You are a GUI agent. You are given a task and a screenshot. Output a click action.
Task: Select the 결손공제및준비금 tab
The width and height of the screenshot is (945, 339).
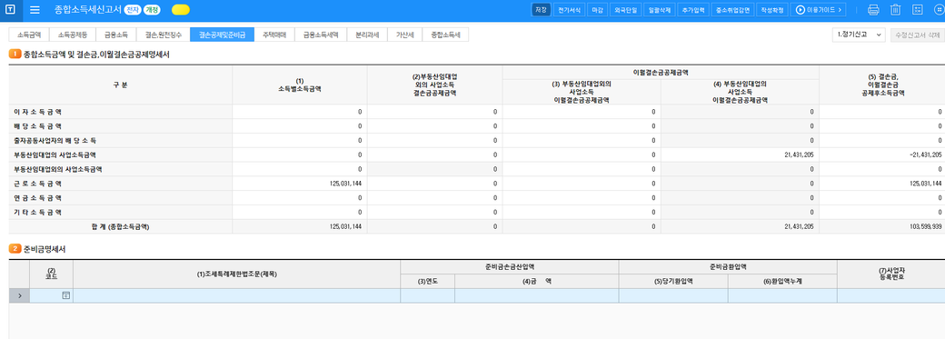point(222,35)
